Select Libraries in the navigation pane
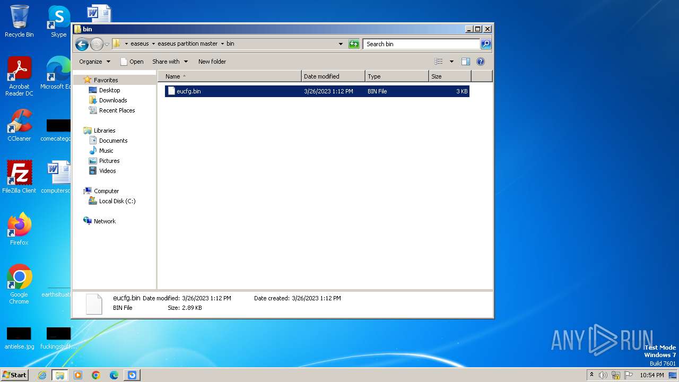679x382 pixels. [x=104, y=131]
